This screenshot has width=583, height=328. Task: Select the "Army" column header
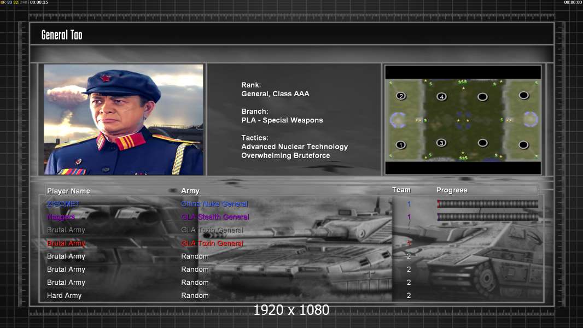190,191
